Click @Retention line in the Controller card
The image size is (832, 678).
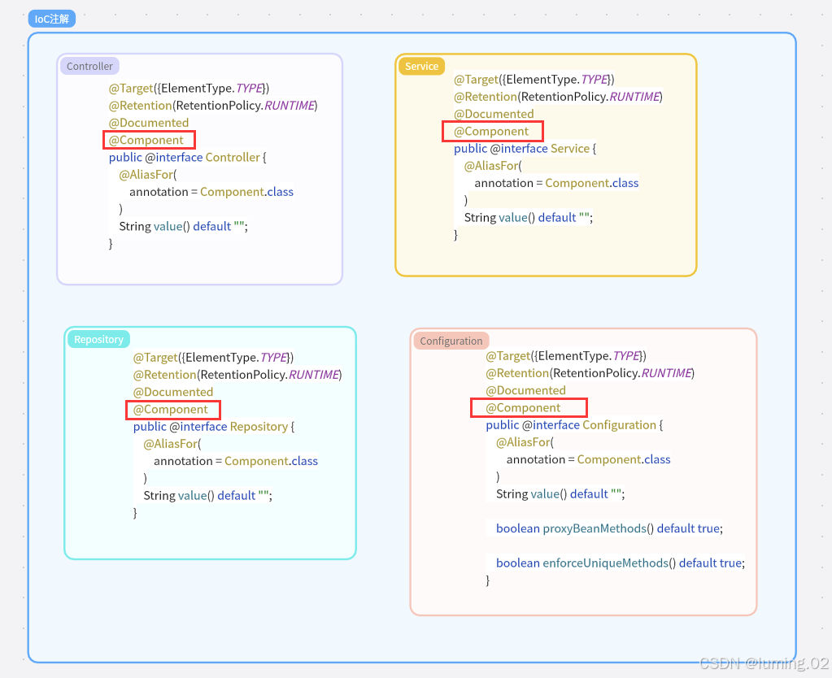tap(213, 105)
